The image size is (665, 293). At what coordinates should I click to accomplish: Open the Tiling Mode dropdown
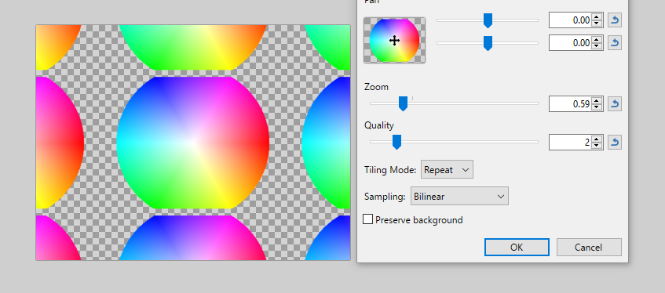[447, 170]
